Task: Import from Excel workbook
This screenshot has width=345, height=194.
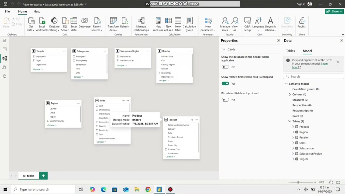Action: tap(42, 25)
